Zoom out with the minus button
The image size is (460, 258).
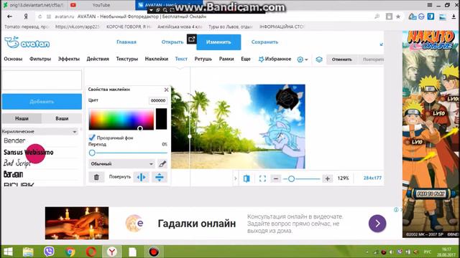pos(276,178)
